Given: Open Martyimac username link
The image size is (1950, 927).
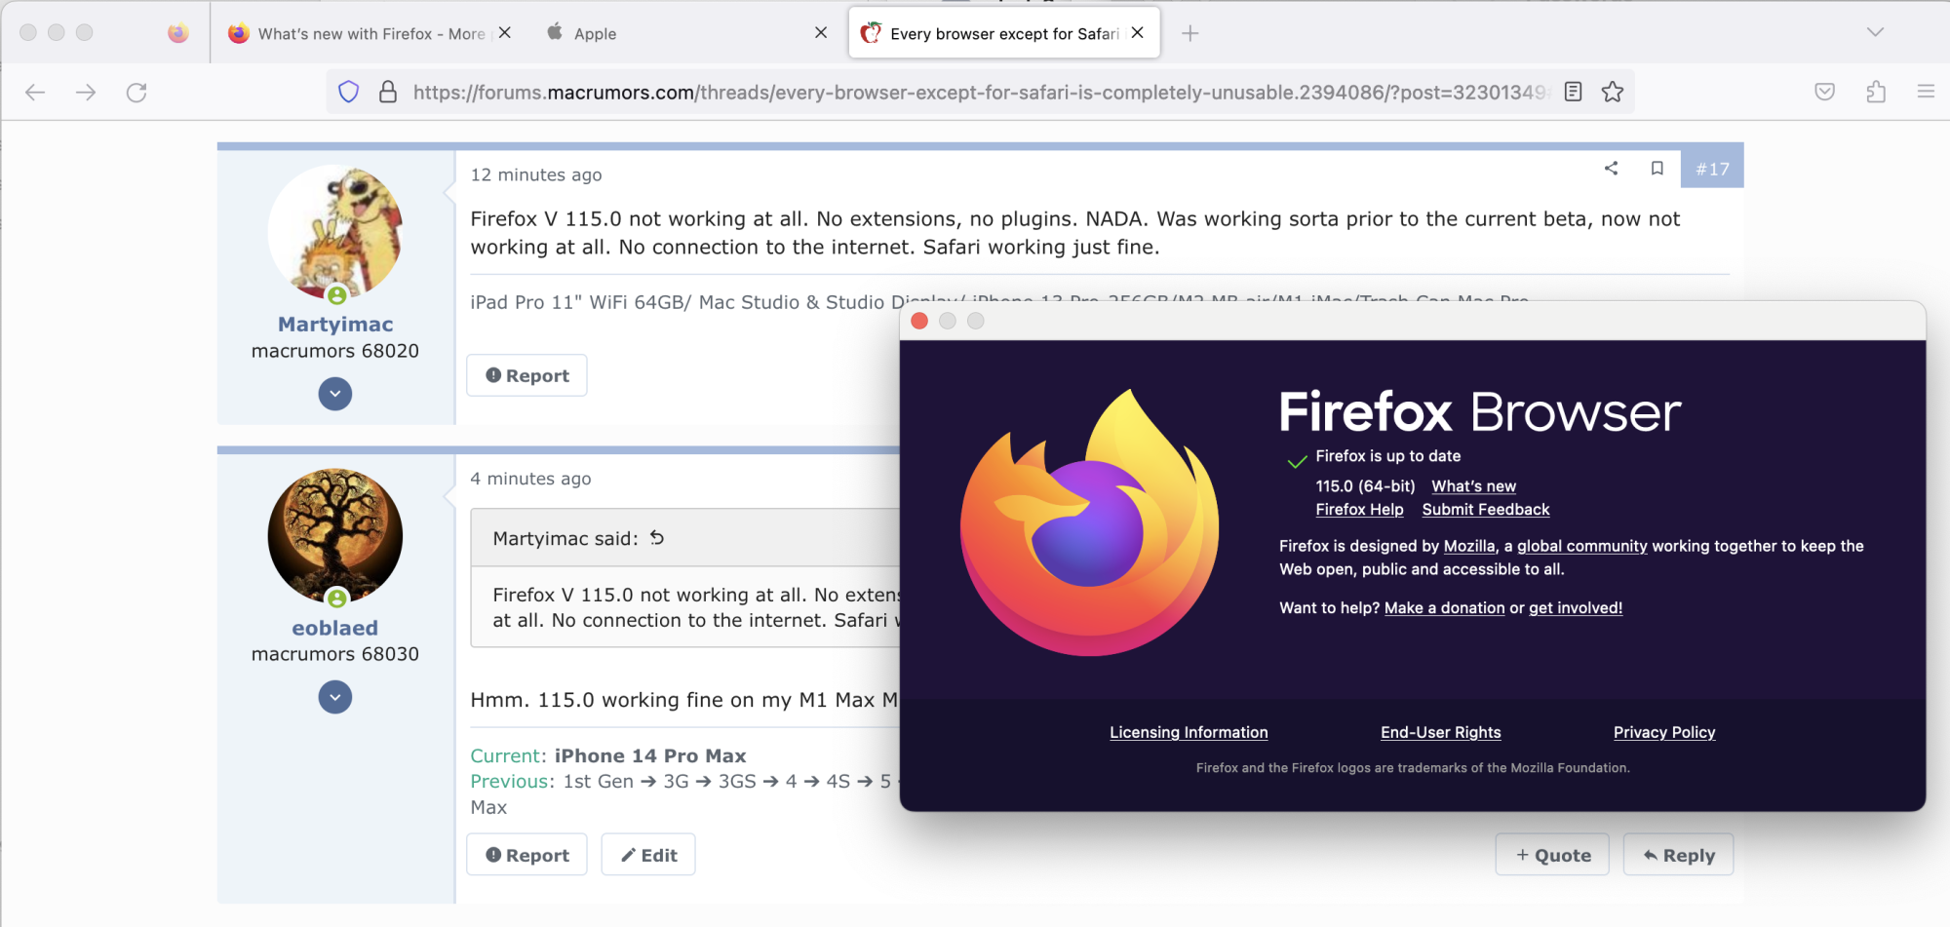Looking at the screenshot, I should [335, 325].
